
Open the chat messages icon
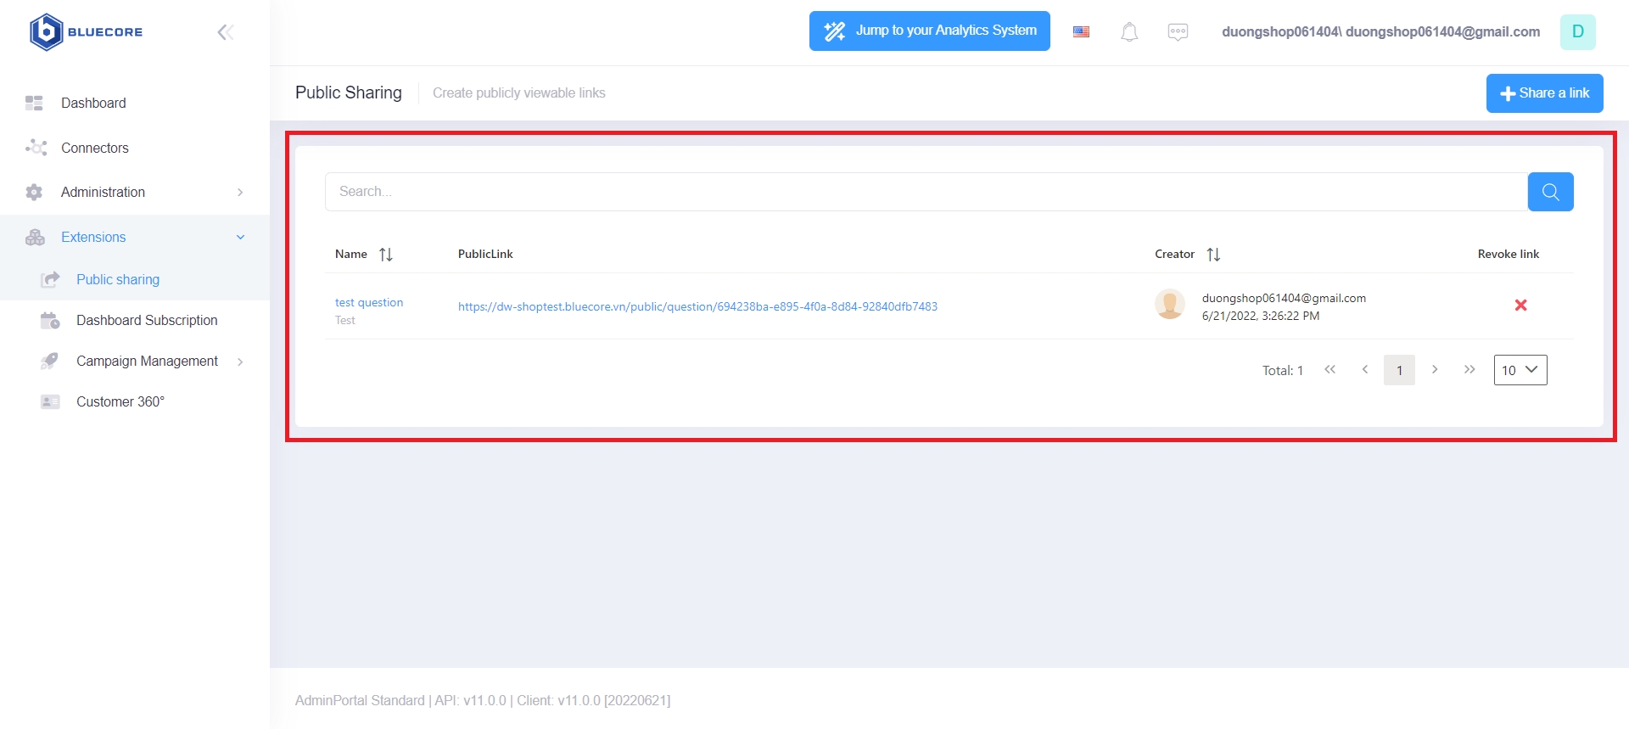pos(1178,32)
